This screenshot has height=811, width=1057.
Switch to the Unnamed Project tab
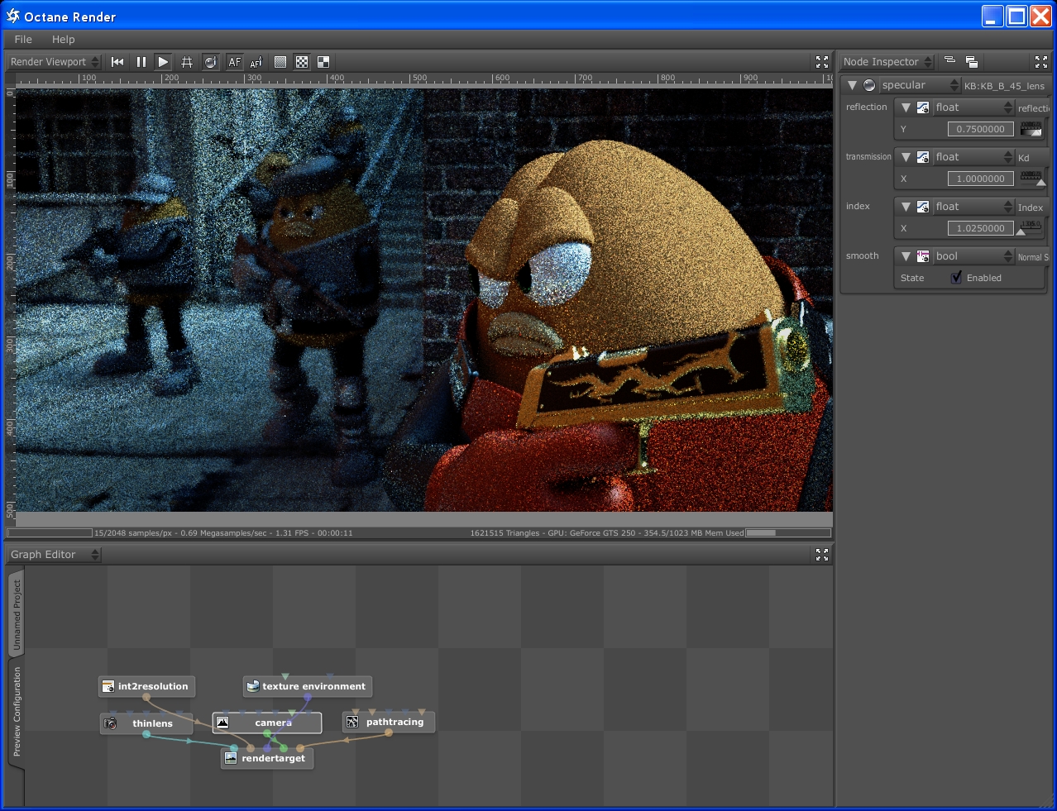17,613
